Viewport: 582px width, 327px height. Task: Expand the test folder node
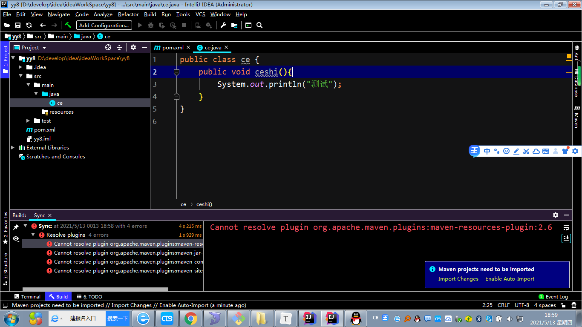[x=28, y=121]
